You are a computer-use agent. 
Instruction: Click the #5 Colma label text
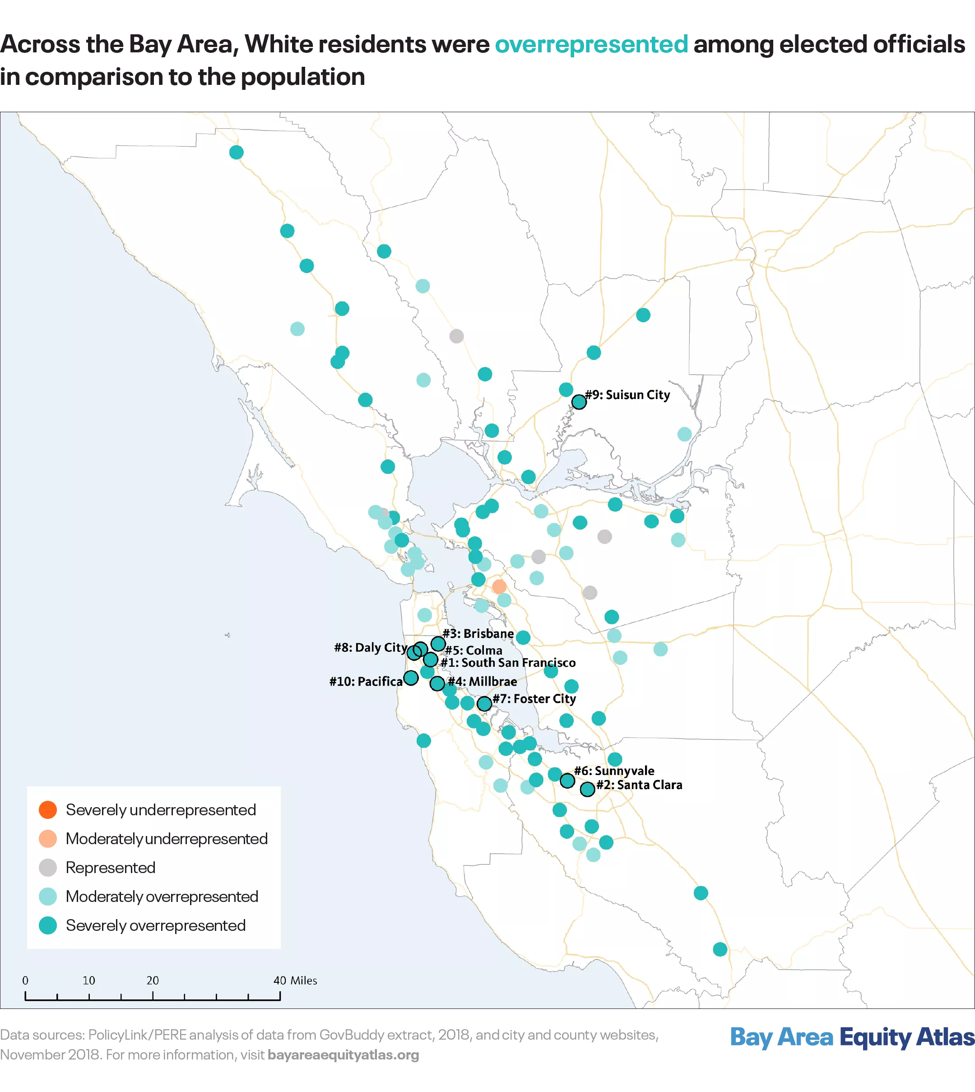pos(474,651)
